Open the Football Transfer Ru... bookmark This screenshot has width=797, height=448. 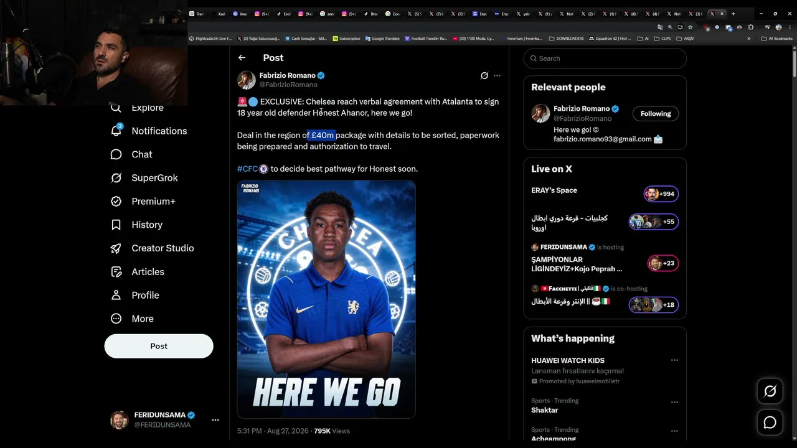(426, 39)
